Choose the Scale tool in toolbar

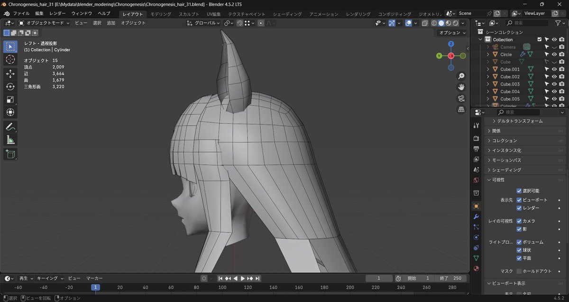click(x=10, y=99)
